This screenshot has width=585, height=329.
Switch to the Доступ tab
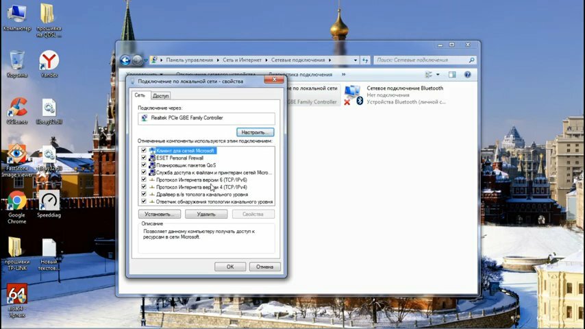pyautogui.click(x=161, y=96)
